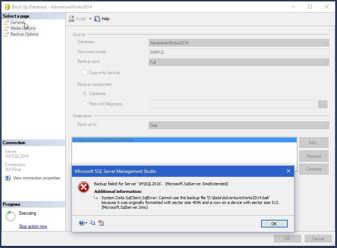Click the Recovery model SIMPLE field
The image size is (337, 248).
[239, 52]
